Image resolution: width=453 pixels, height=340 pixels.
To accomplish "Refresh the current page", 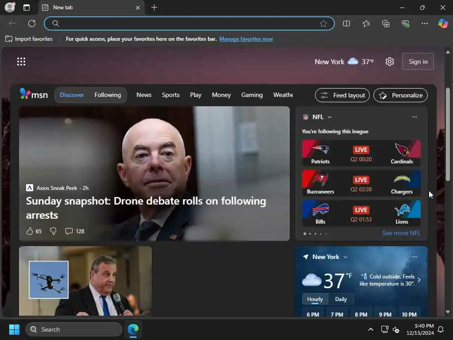I will pos(32,23).
